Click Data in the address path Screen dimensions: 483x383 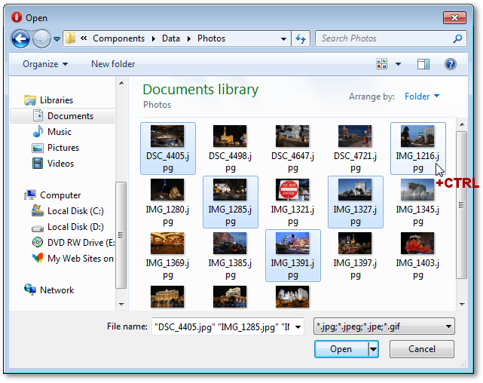pos(171,38)
